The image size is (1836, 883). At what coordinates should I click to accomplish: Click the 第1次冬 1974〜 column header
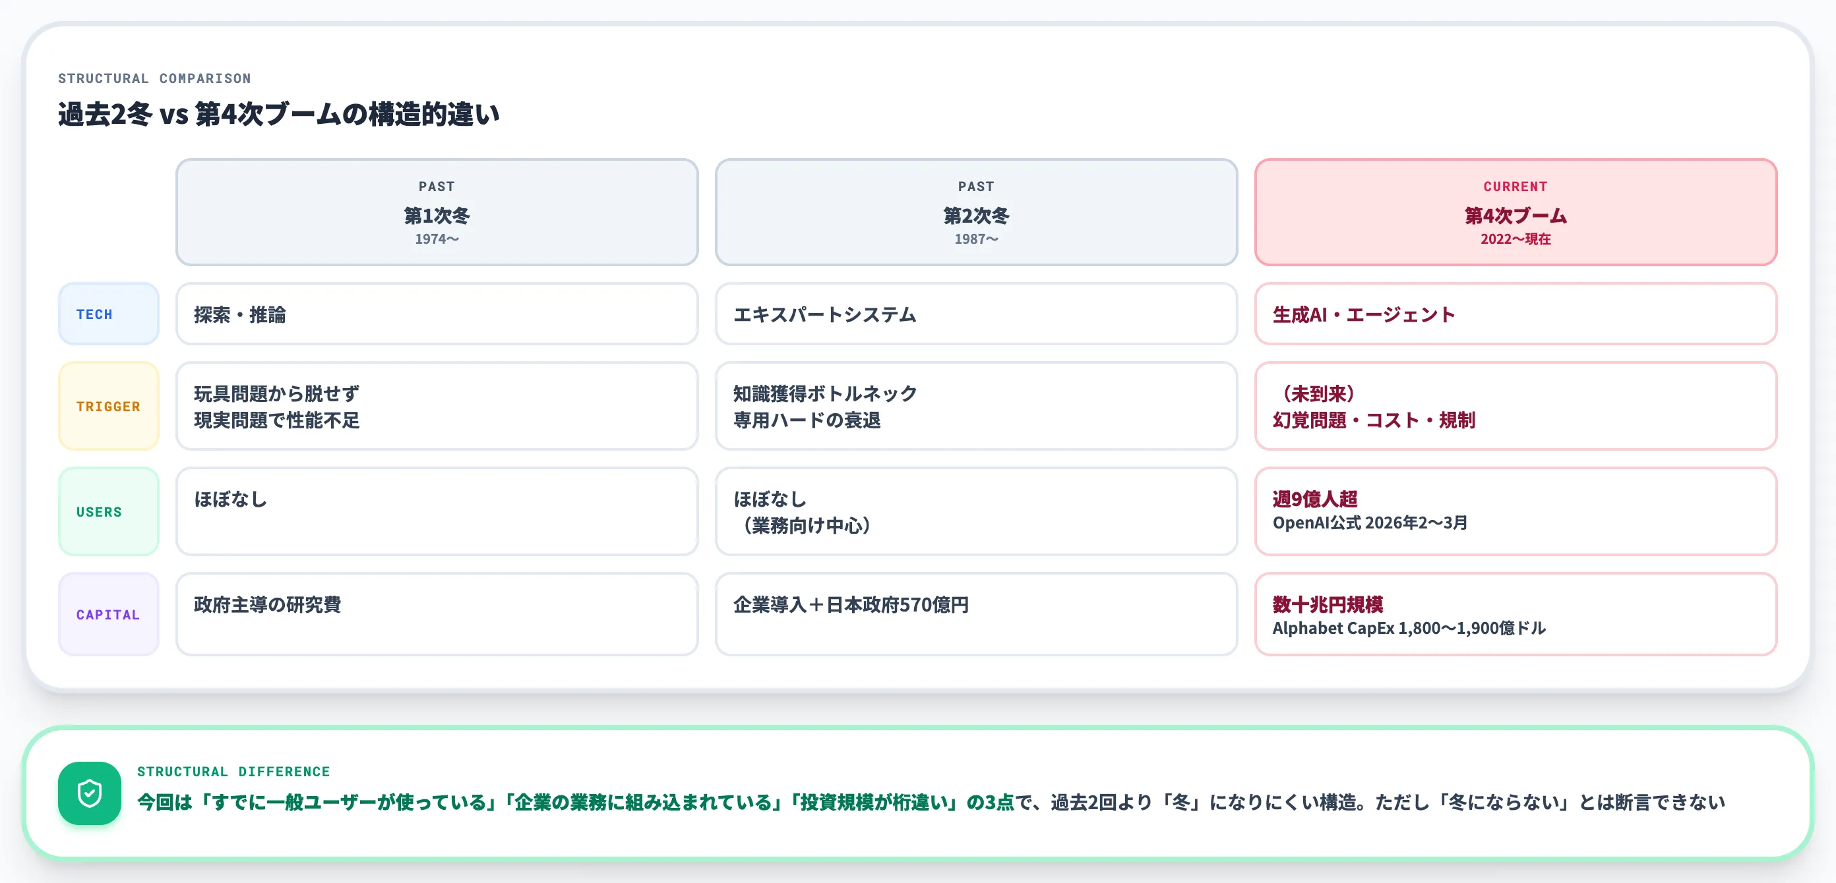(x=437, y=212)
